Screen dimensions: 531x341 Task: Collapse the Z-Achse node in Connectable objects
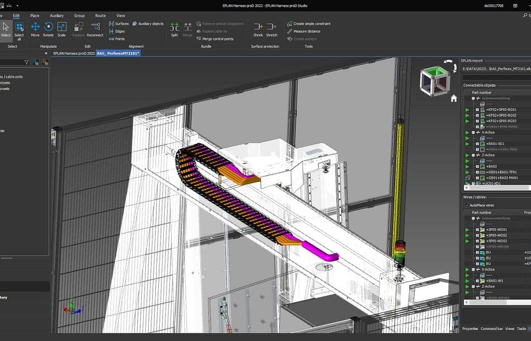473,155
